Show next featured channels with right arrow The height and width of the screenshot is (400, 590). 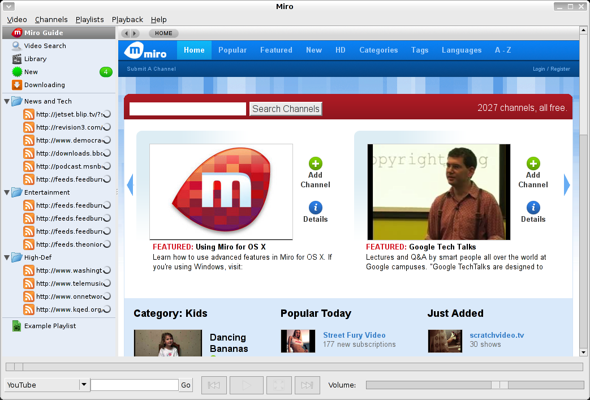click(x=567, y=185)
